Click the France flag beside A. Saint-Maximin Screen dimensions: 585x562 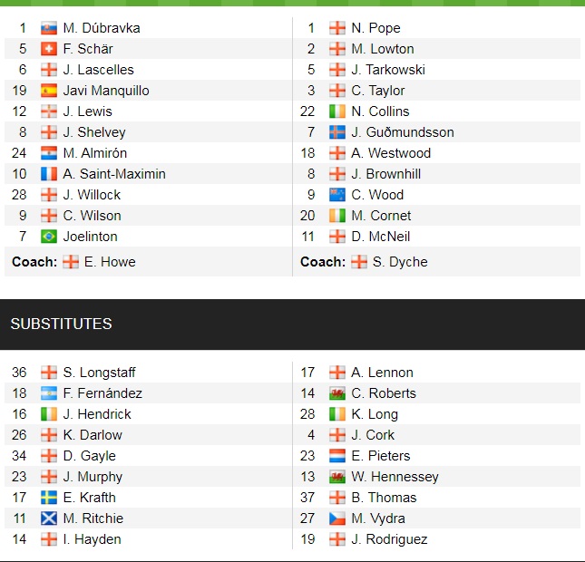49,174
